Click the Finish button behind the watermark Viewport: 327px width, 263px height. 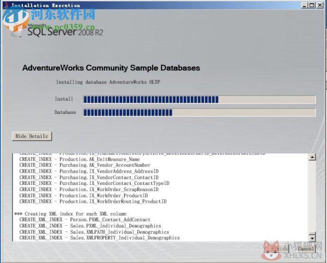(x=280, y=249)
